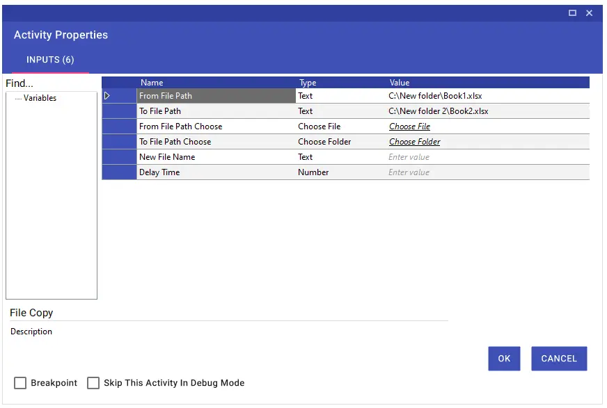
Task: Click the row indicator arrow beside From File Path
Action: click(107, 96)
